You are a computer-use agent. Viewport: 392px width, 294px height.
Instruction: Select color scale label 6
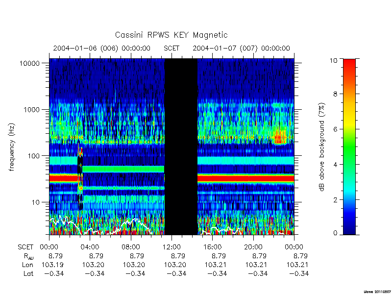(335, 129)
